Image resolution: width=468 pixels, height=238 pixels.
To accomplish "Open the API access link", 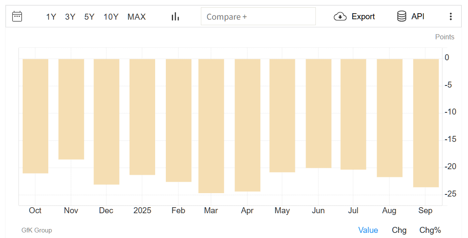I will pyautogui.click(x=418, y=16).
